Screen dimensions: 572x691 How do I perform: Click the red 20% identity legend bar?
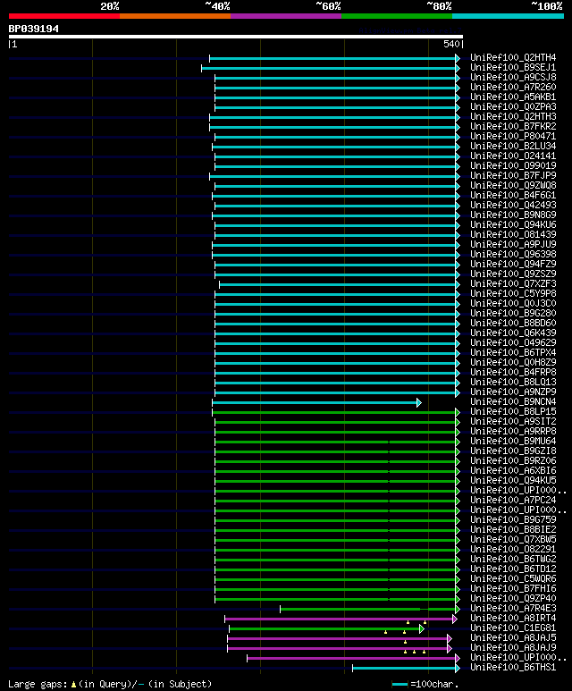63,16
